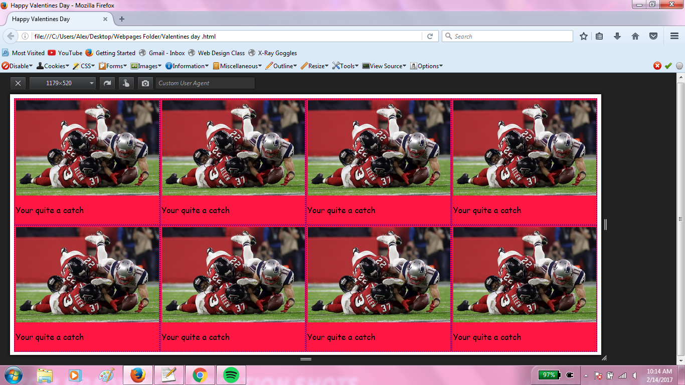Open the View Source developer menu
The height and width of the screenshot is (385, 685).
[x=384, y=66]
